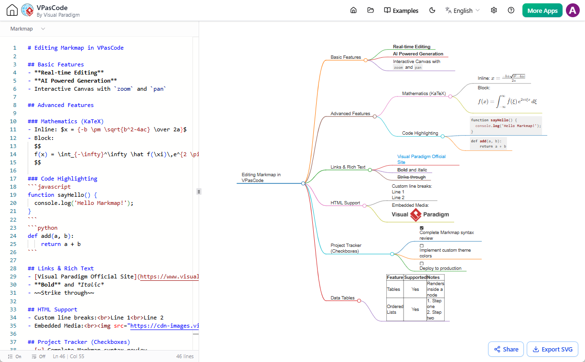Open the small home icon in the top toolbar
This screenshot has width=585, height=362.
(353, 11)
